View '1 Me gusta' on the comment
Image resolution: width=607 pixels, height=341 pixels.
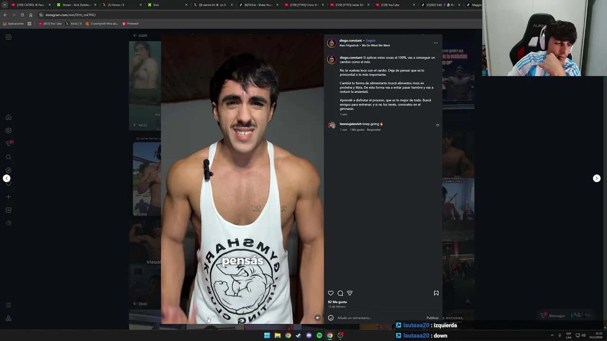pos(357,130)
